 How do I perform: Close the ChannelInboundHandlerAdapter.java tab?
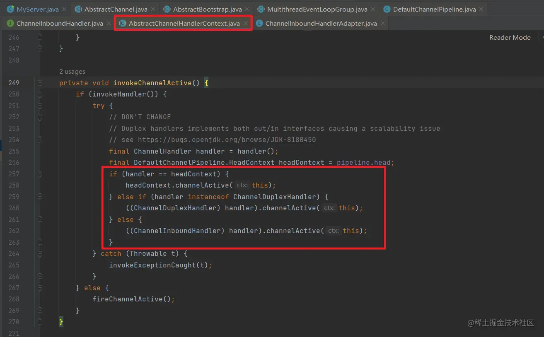coord(382,24)
